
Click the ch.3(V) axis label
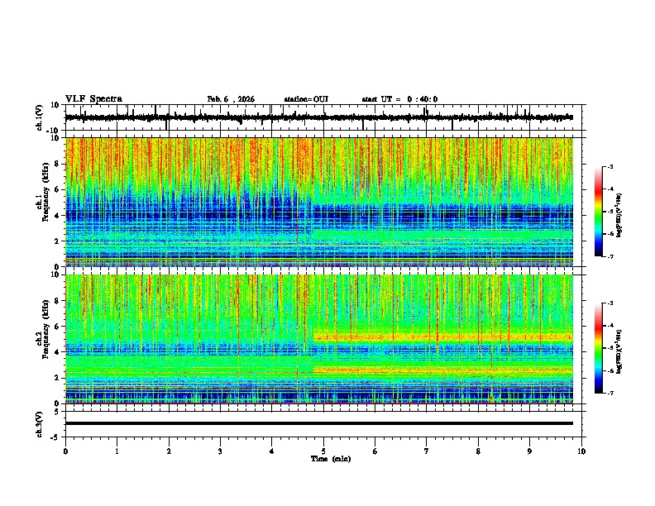pyautogui.click(x=39, y=424)
